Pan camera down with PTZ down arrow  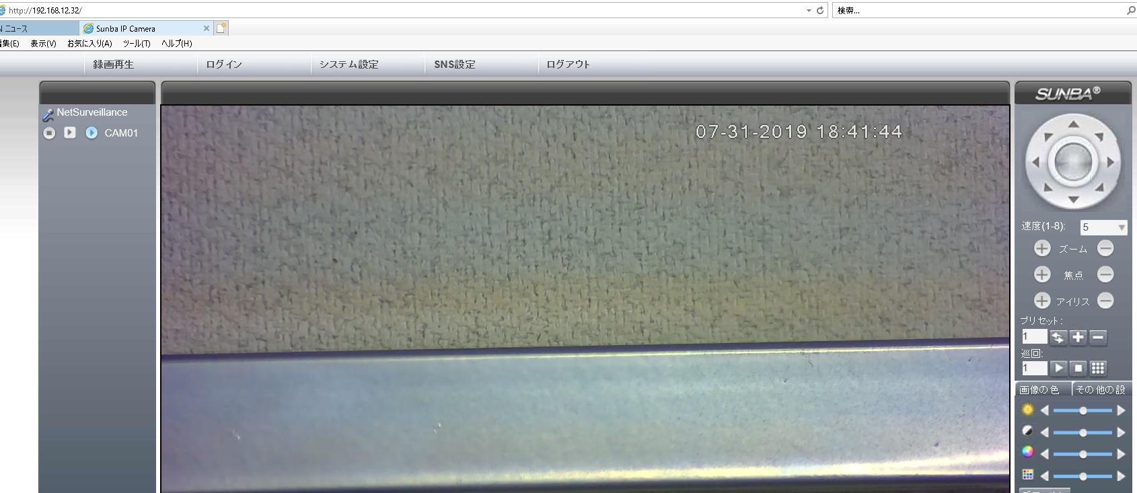coord(1074,200)
